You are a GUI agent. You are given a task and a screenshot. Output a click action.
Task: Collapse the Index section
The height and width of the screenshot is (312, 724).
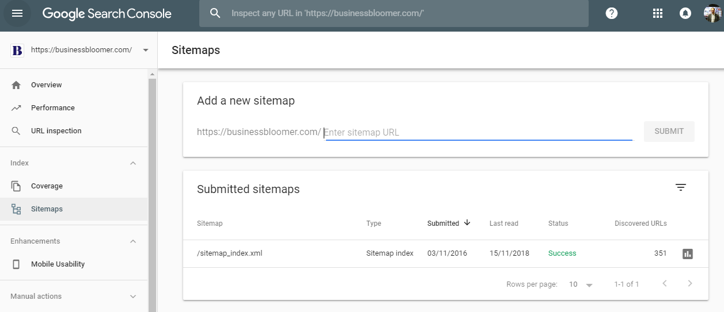(x=133, y=163)
